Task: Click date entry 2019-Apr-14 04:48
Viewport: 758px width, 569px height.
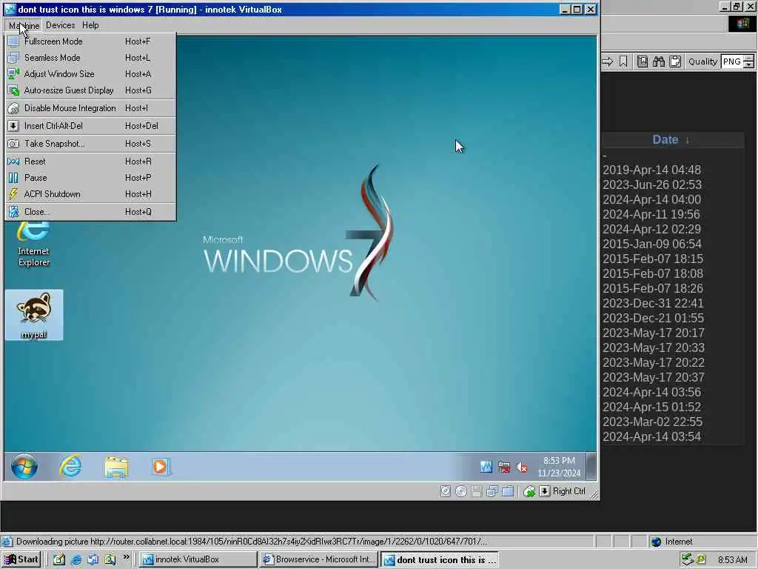Action: tap(651, 170)
